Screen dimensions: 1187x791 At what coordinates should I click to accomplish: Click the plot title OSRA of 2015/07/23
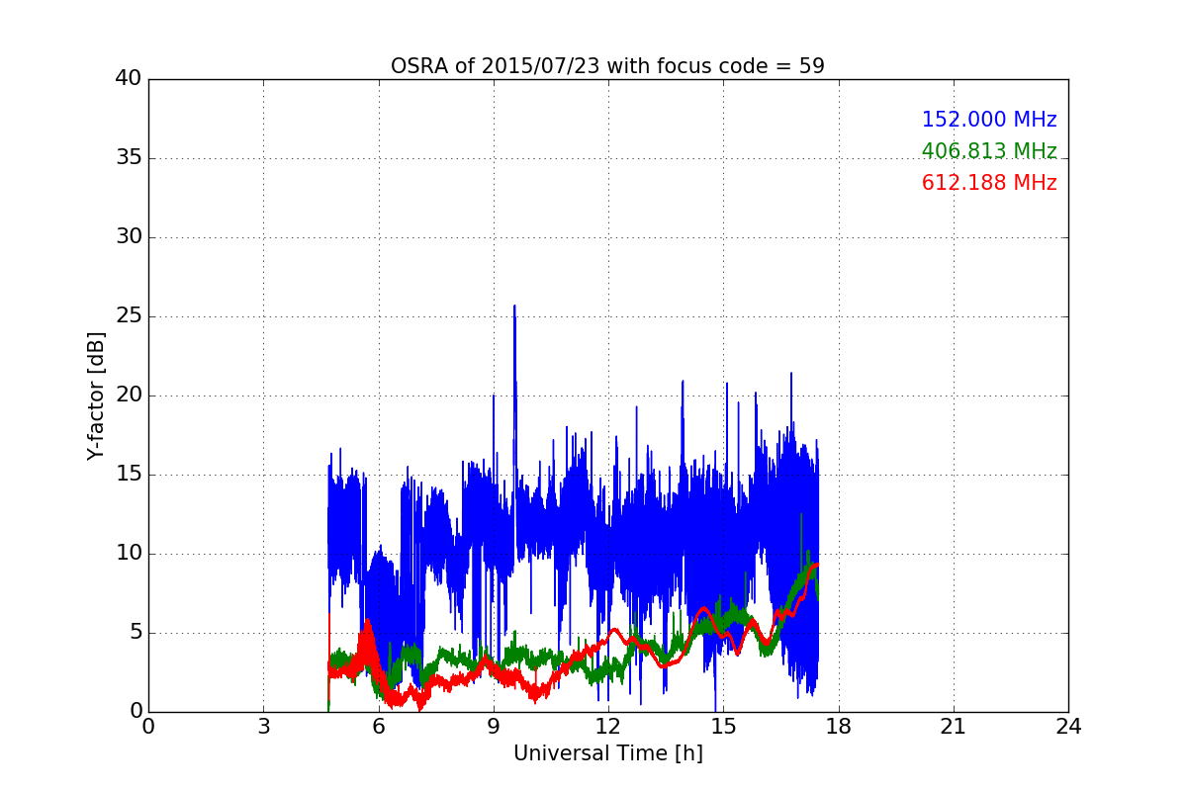click(607, 66)
